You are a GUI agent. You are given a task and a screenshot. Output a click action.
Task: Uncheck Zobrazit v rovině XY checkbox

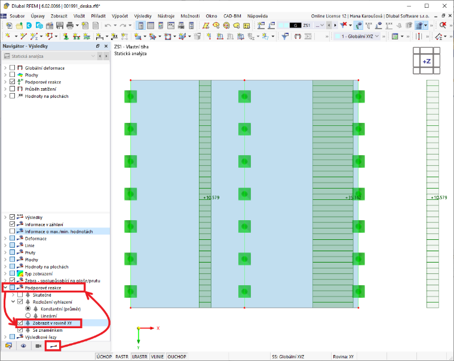pyautogui.click(x=20, y=323)
